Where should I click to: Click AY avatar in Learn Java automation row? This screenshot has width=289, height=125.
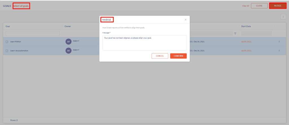[68, 51]
